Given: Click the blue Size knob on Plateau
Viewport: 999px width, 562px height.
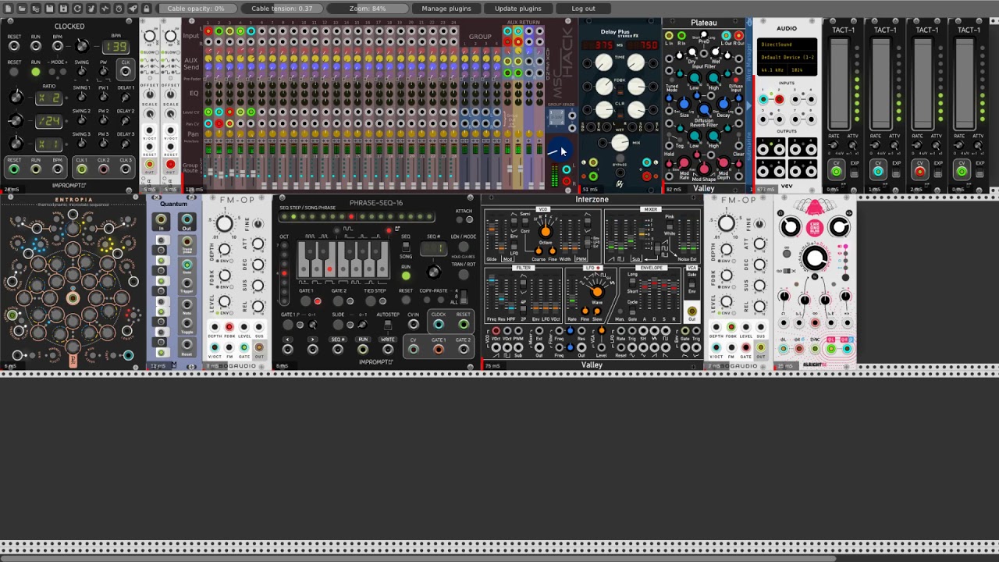Looking at the screenshot, I should (x=684, y=104).
